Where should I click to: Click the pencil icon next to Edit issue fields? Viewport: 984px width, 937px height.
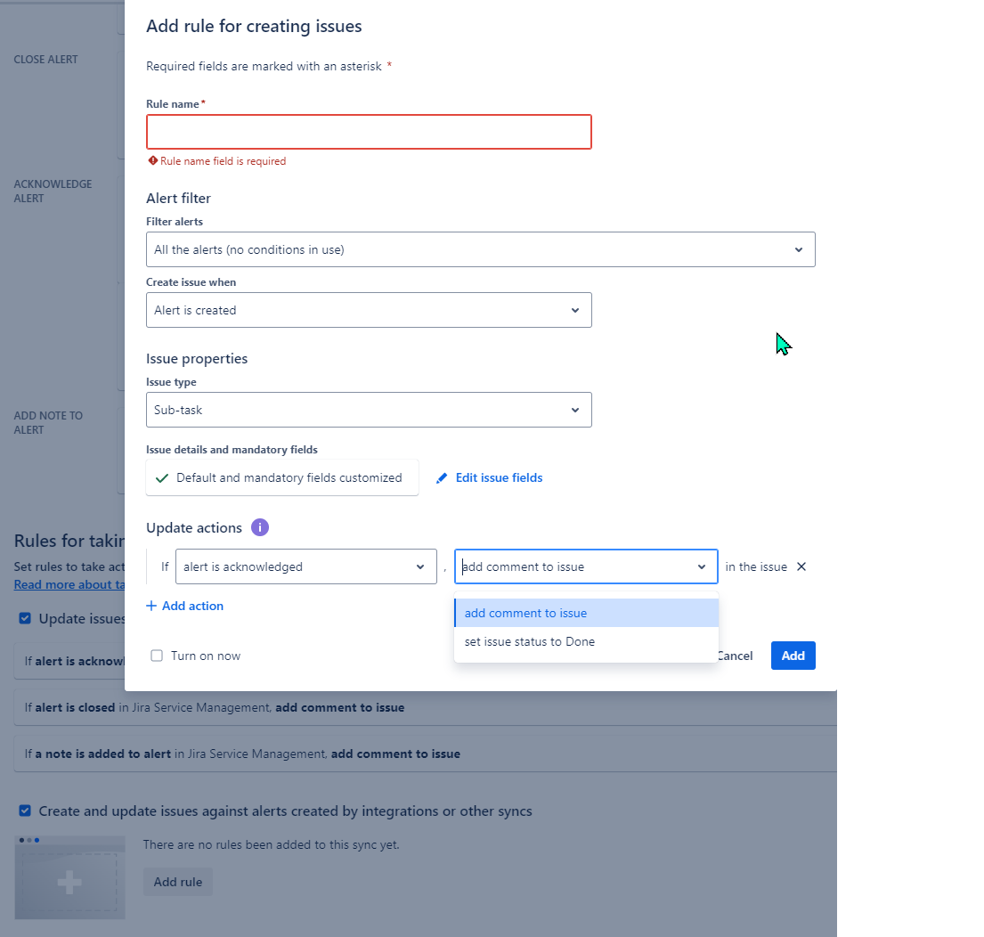(443, 477)
